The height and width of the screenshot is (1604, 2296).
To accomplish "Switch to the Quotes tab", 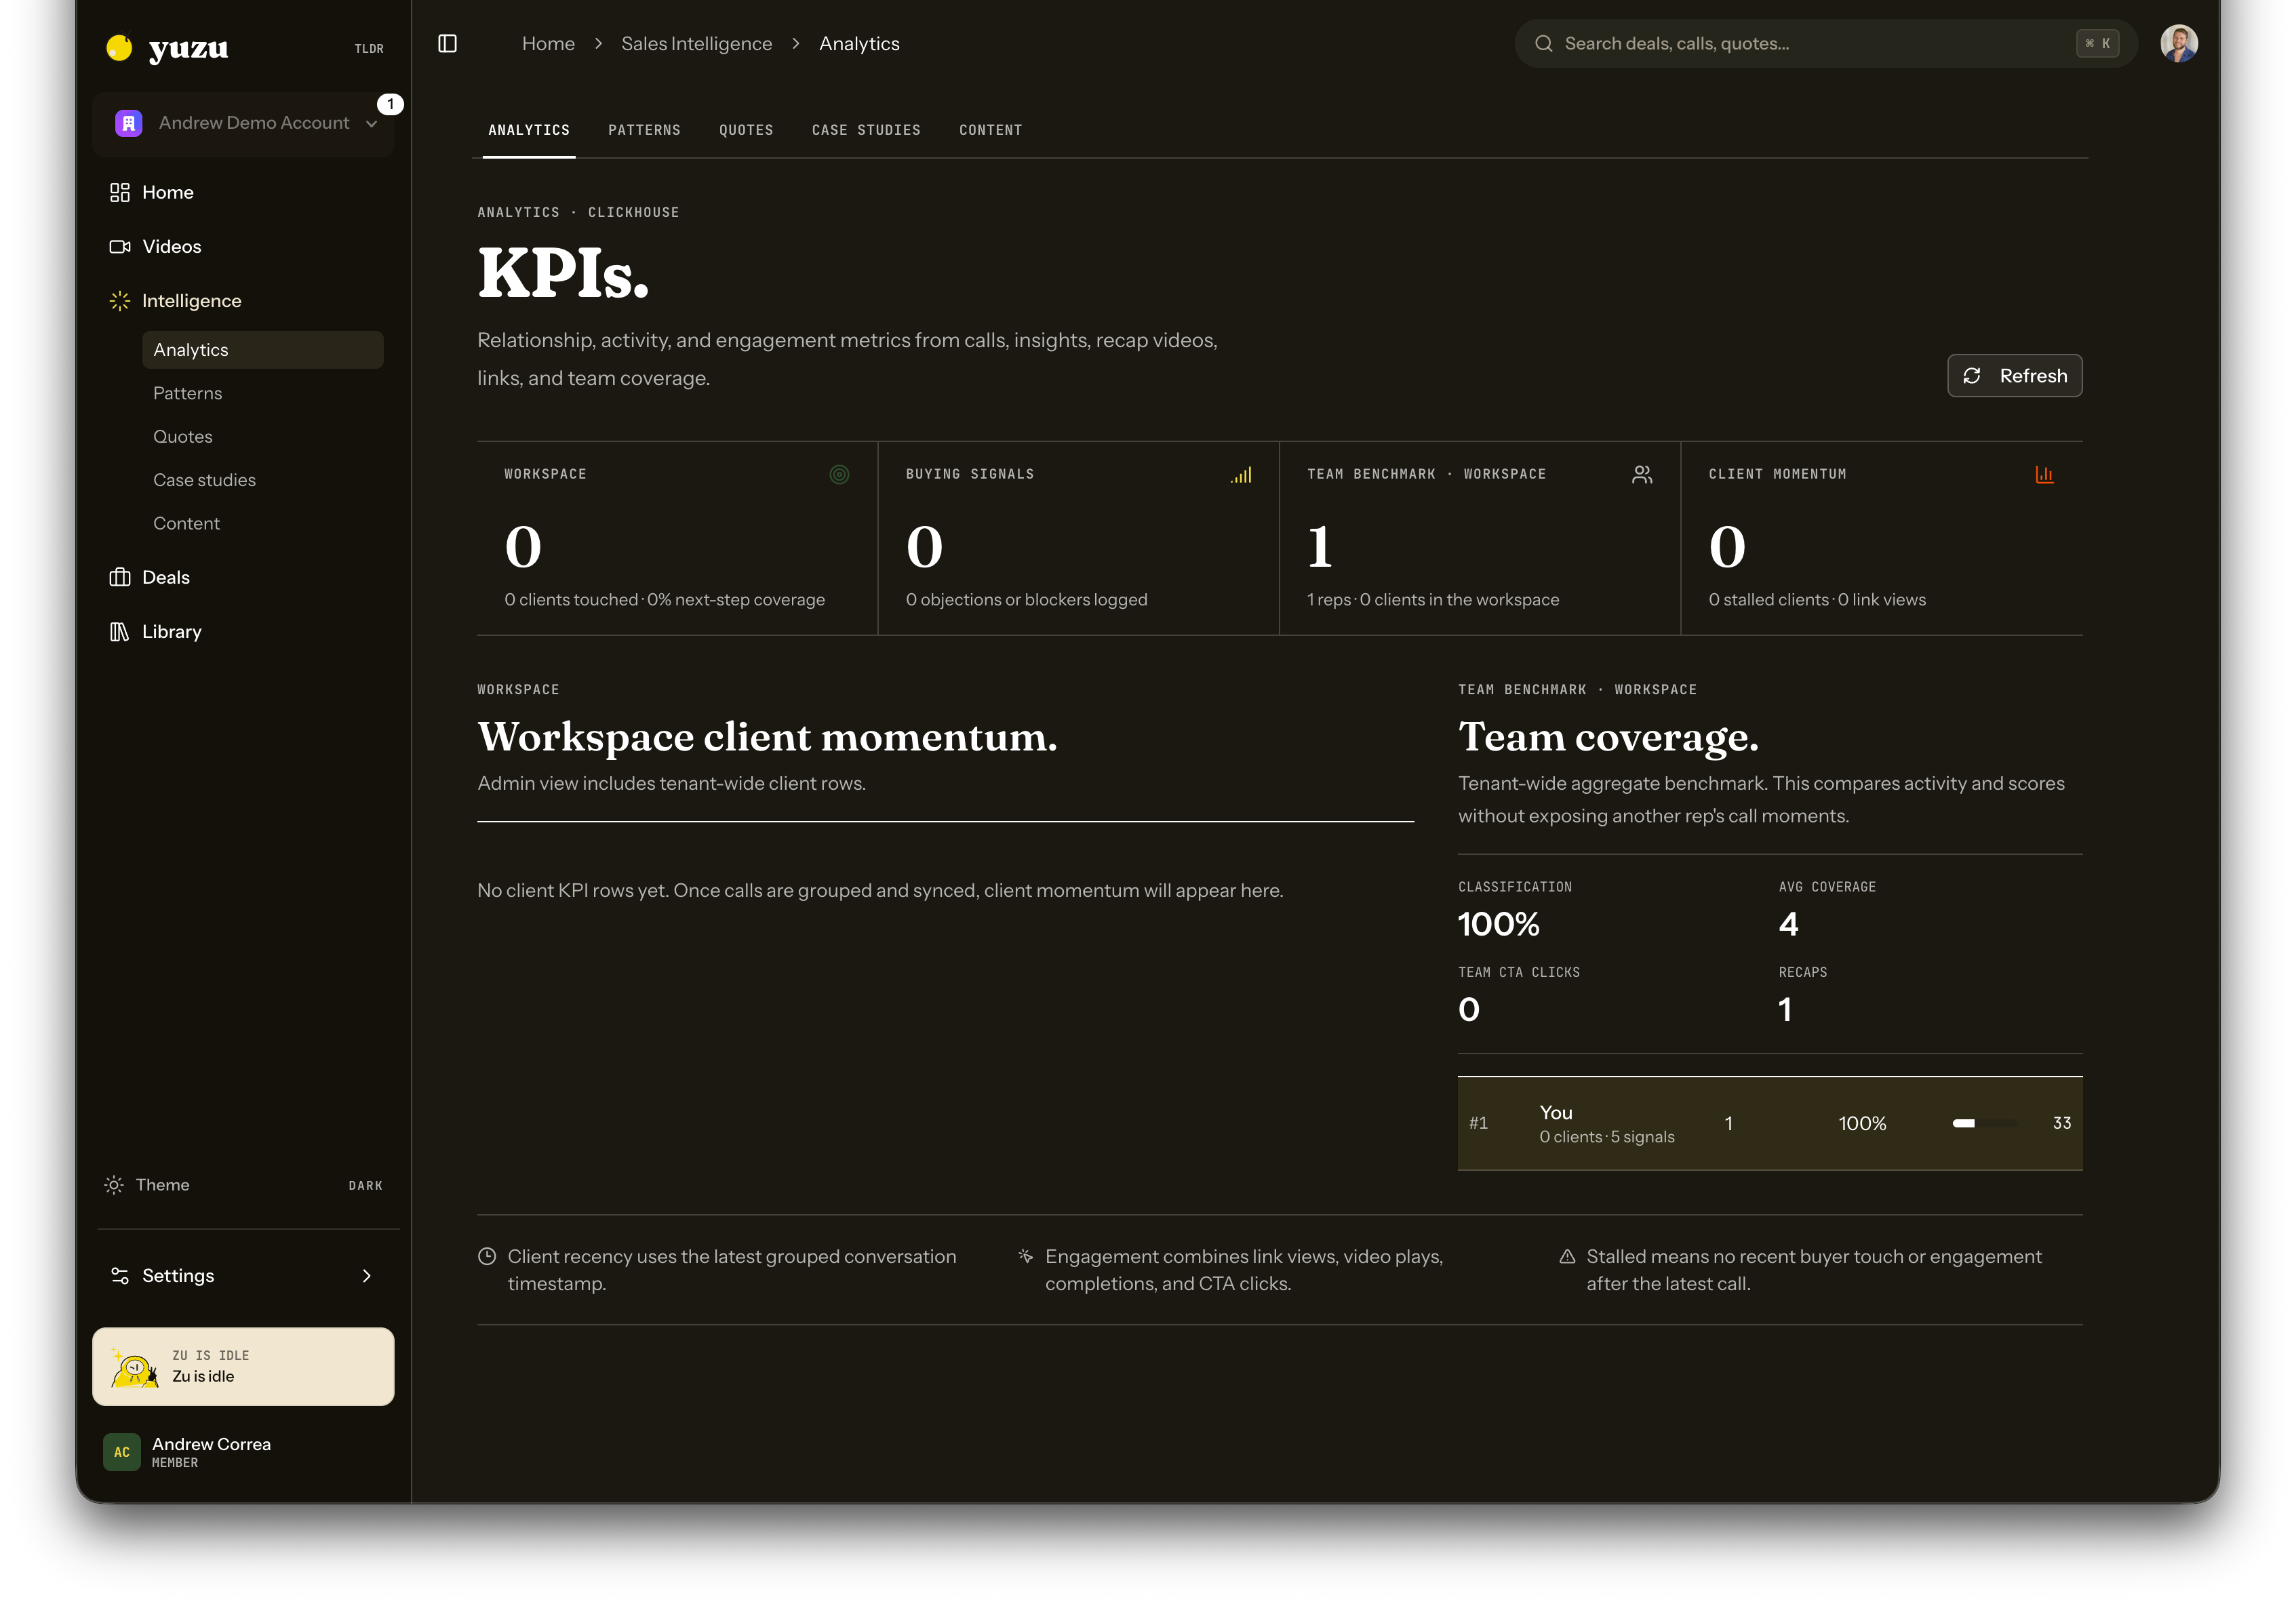I will [746, 130].
